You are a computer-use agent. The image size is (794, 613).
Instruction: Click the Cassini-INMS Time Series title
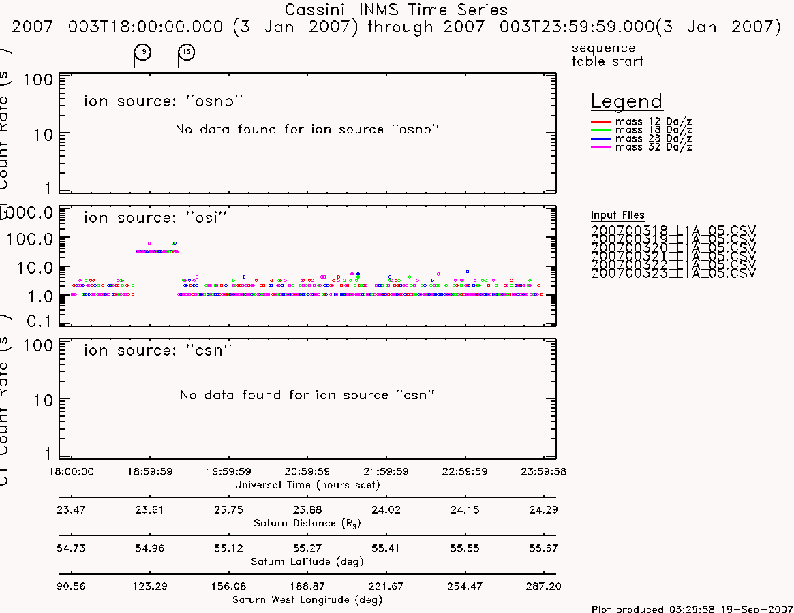tap(396, 10)
